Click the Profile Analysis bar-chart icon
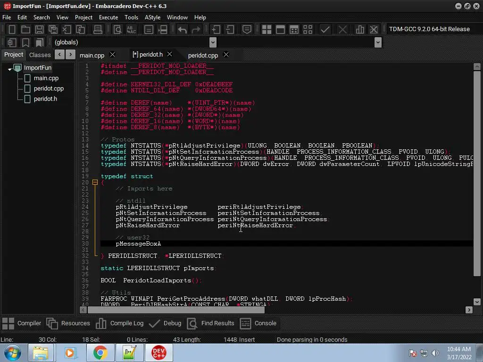The image size is (483, 362). click(x=360, y=30)
